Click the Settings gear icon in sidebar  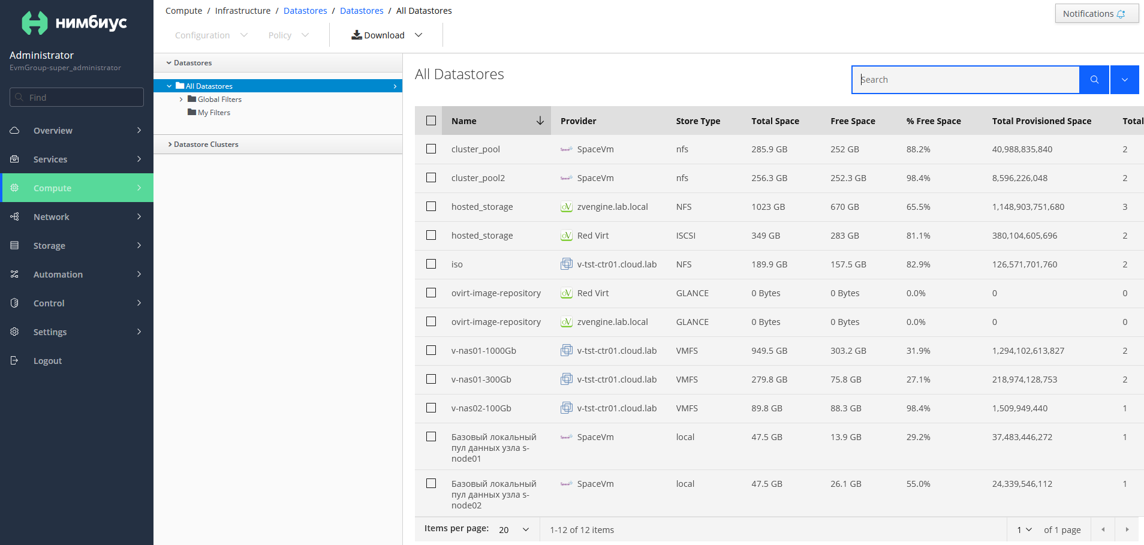15,332
